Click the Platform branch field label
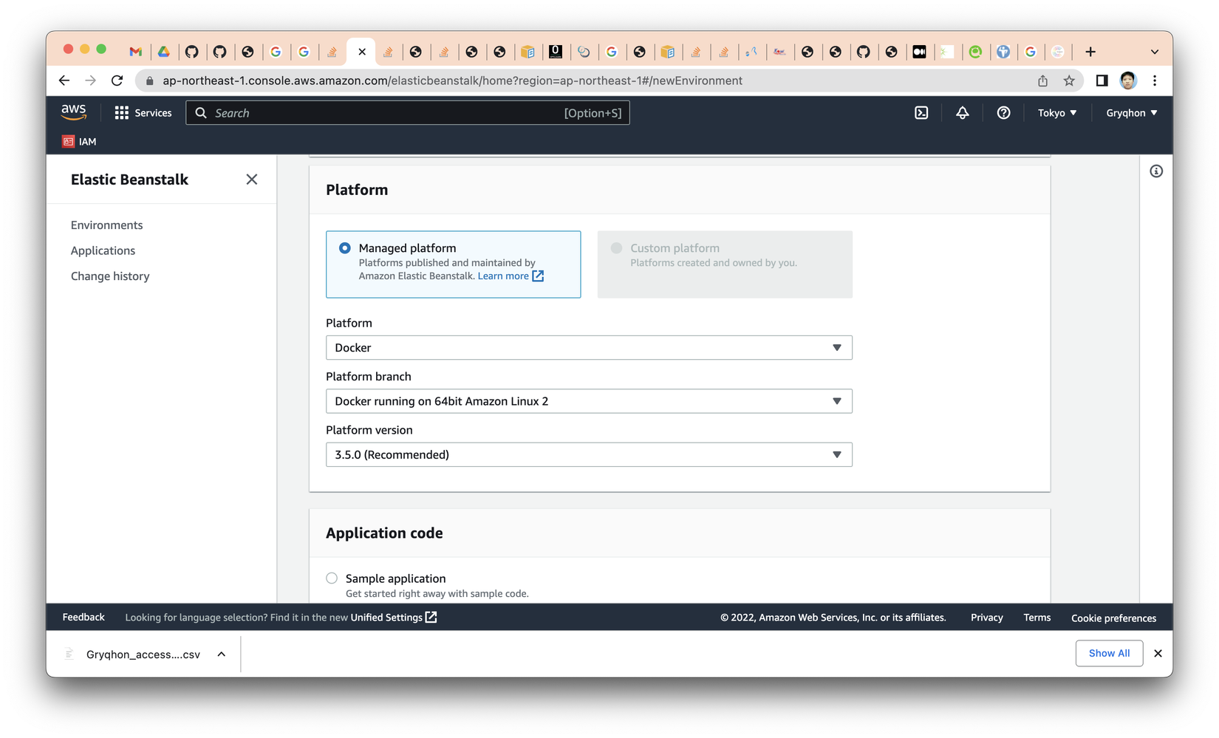 [x=369, y=377]
